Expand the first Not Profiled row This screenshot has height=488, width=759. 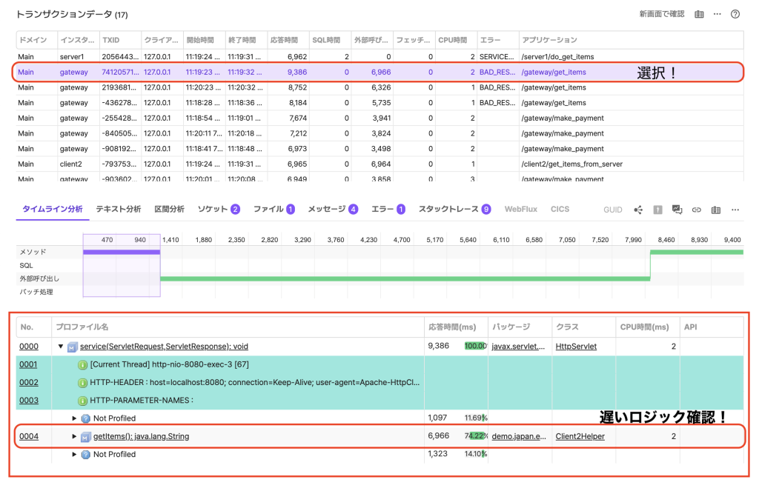pyautogui.click(x=74, y=418)
